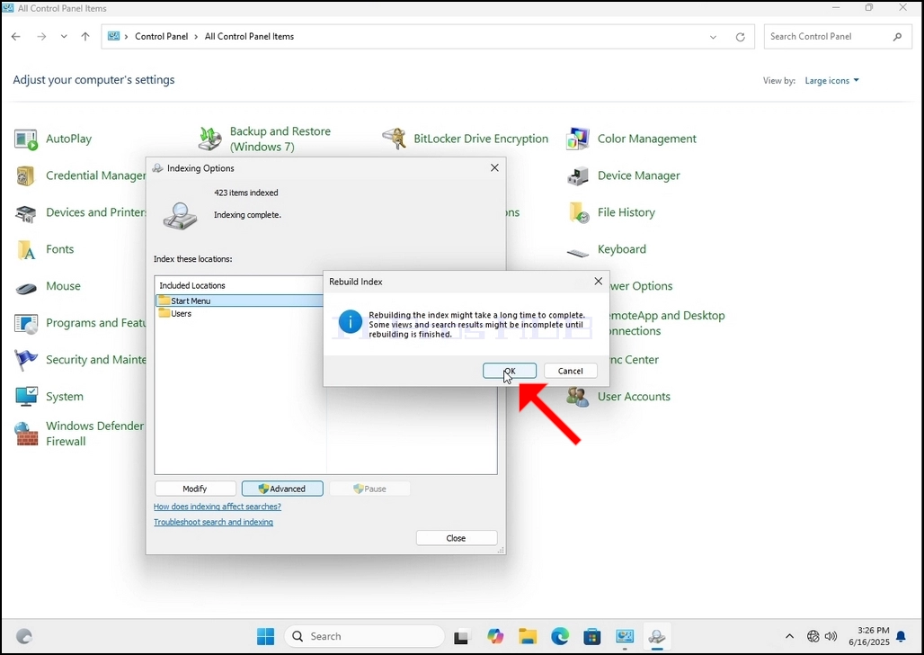
Task: Expand the 'View by: Large icons' dropdown
Action: coord(832,81)
